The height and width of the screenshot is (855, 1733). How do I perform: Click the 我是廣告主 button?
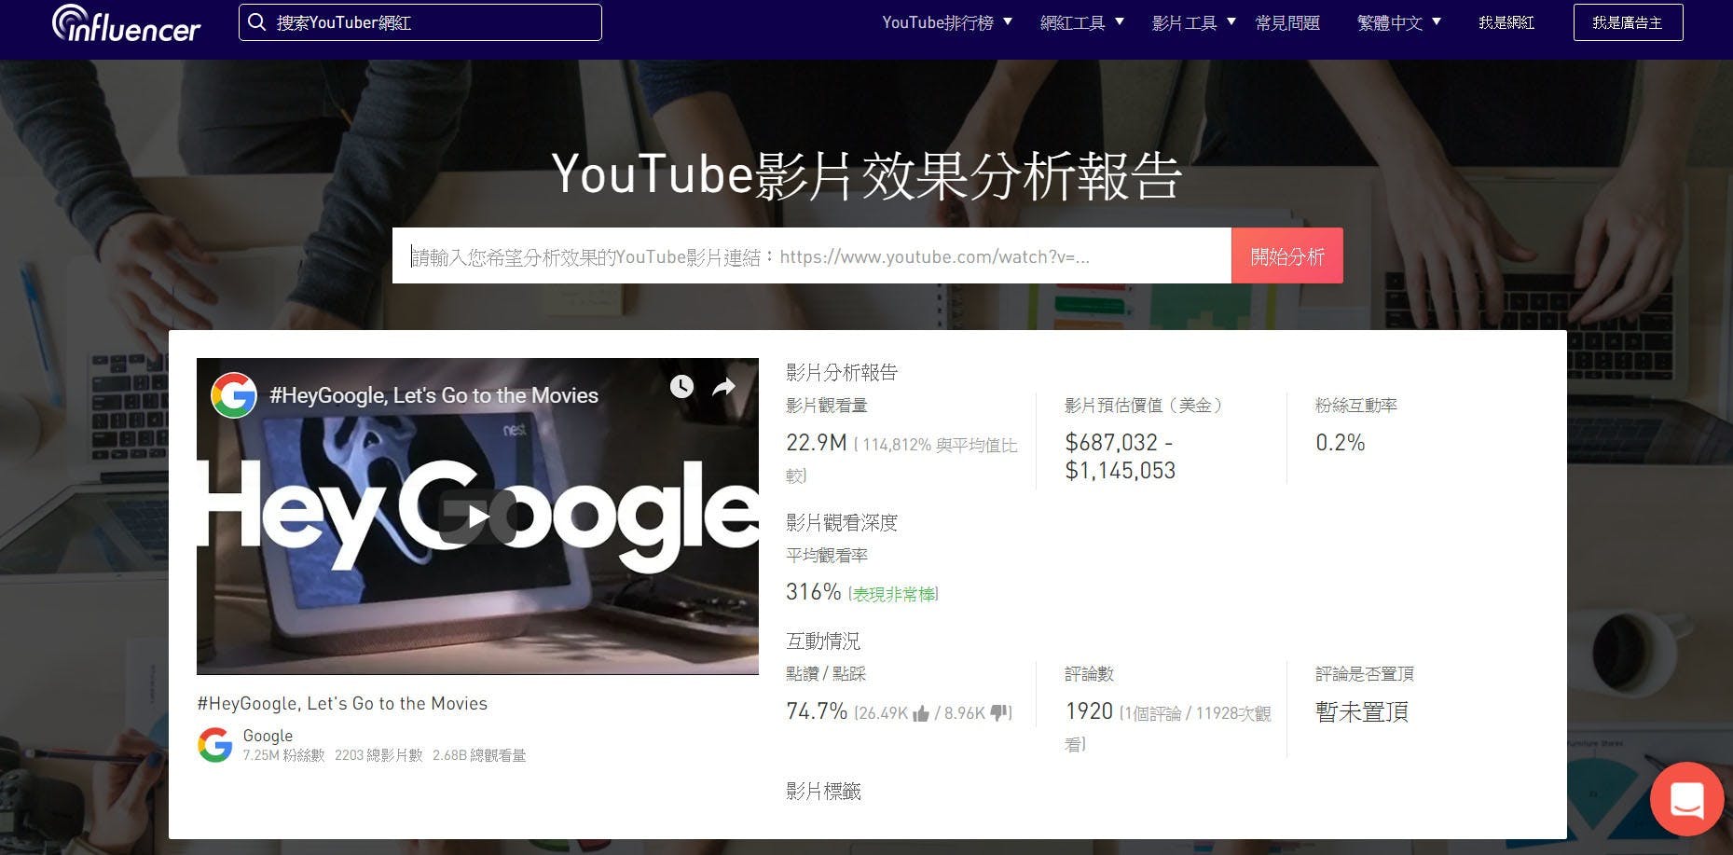coord(1628,22)
